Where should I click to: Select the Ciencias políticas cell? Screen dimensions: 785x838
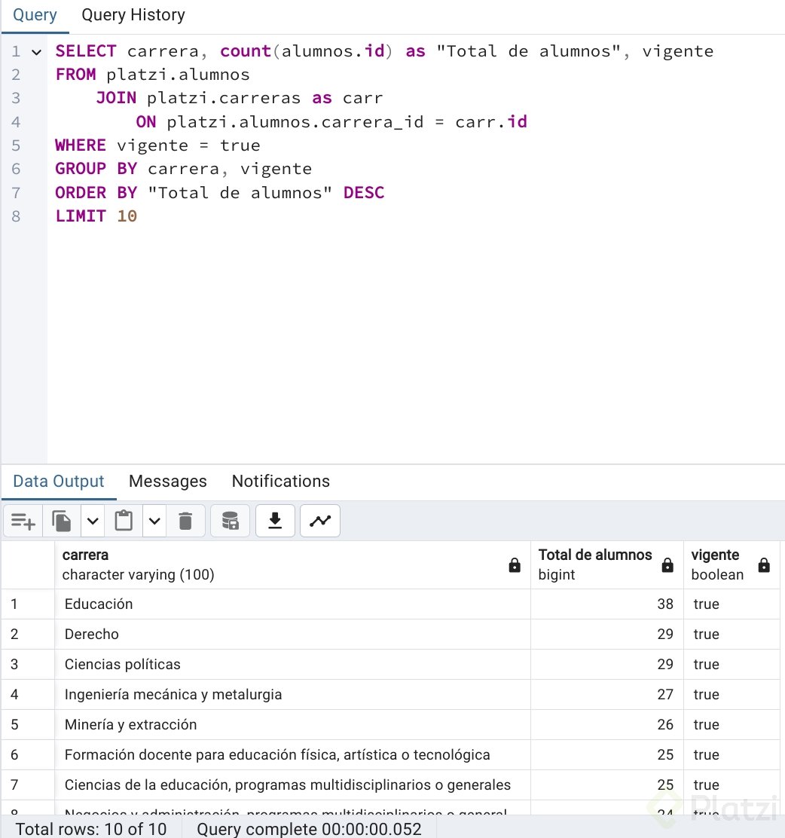point(292,665)
